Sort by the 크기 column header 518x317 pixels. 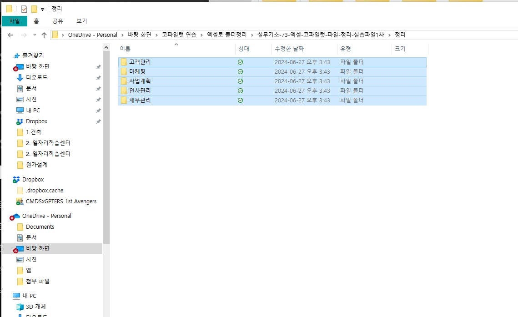pyautogui.click(x=400, y=49)
